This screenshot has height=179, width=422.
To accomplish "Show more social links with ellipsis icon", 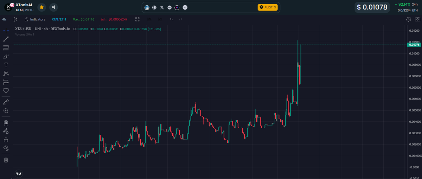I will click(x=185, y=7).
